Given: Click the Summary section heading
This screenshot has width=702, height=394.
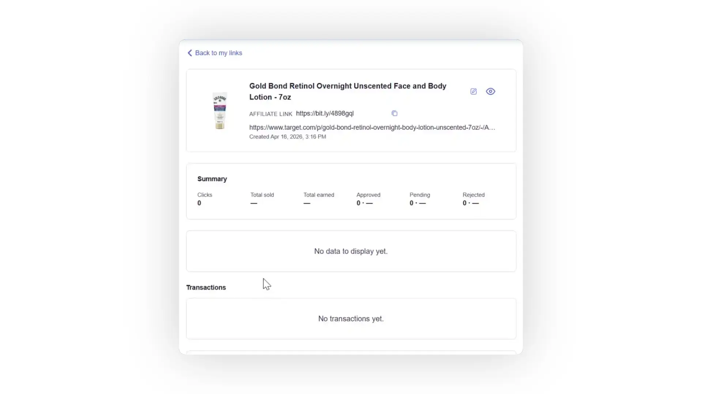Looking at the screenshot, I should tap(212, 179).
